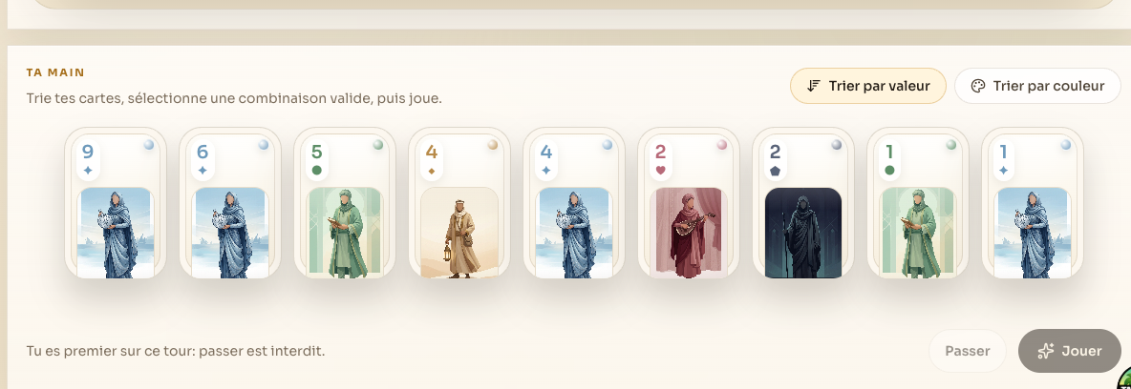Select the blue 1 star card
1131x389 pixels.
coord(1033,203)
